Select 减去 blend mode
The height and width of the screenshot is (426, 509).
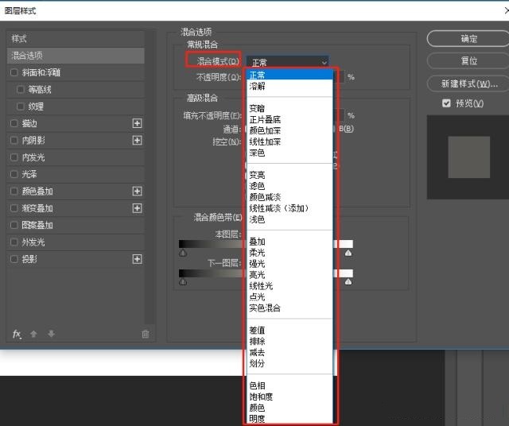click(289, 352)
